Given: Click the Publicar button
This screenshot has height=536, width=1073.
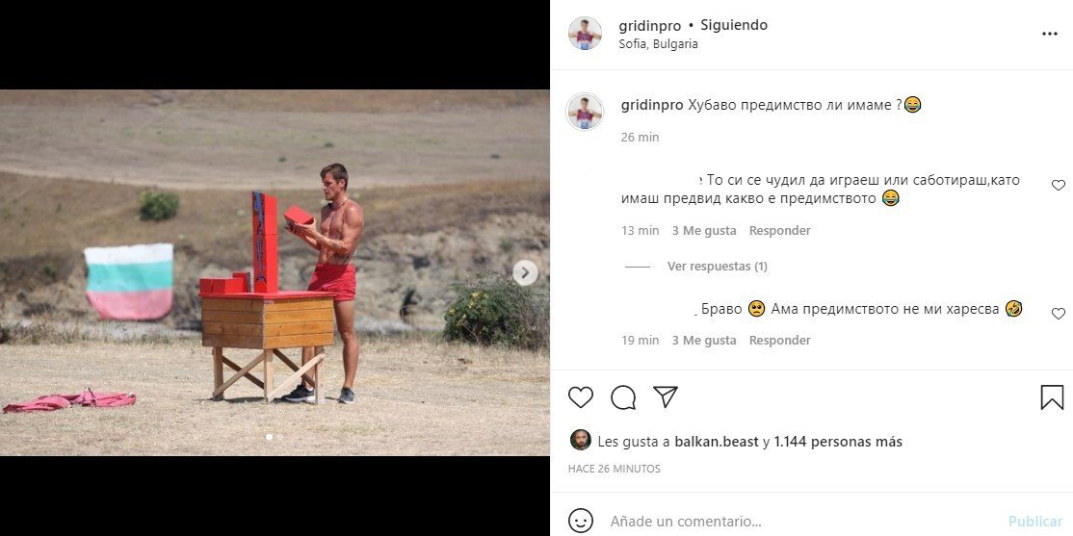Looking at the screenshot, I should 1035,522.
